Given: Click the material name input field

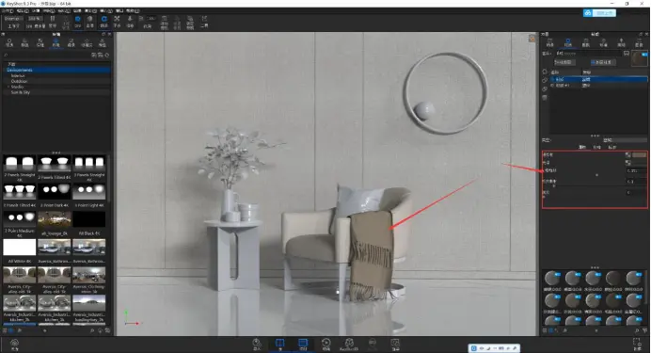Looking at the screenshot, I should pos(589,53).
